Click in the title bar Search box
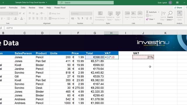 86,3
